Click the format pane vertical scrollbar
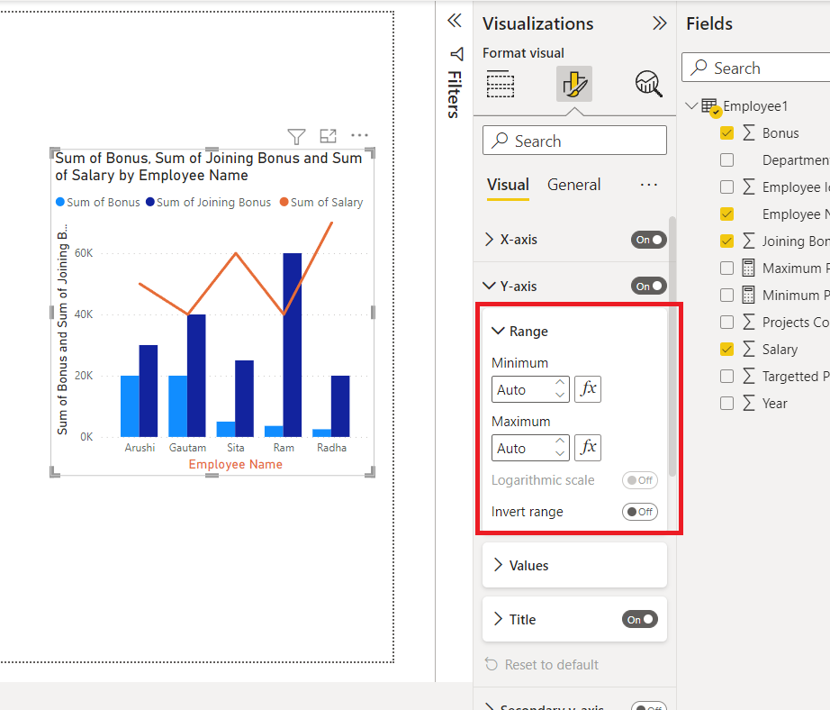Screen dimensions: 830x710 coord(672,346)
